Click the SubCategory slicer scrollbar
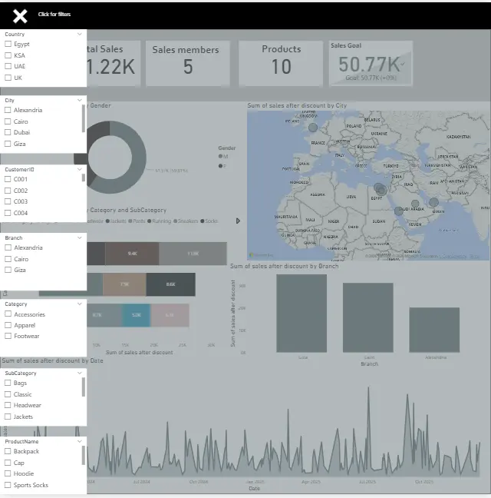The image size is (491, 498). [84, 387]
